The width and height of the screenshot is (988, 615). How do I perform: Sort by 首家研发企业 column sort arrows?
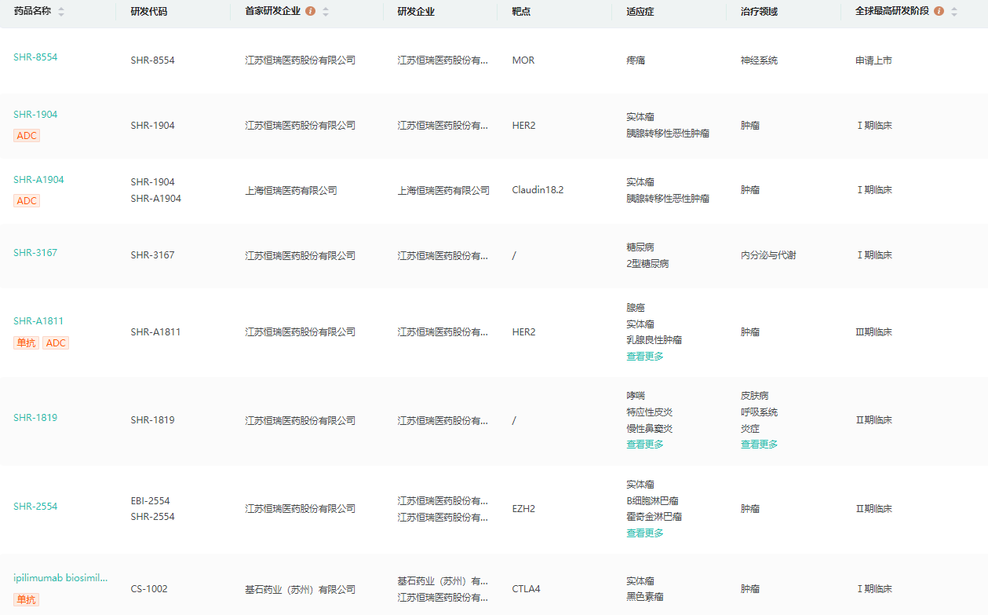click(326, 12)
